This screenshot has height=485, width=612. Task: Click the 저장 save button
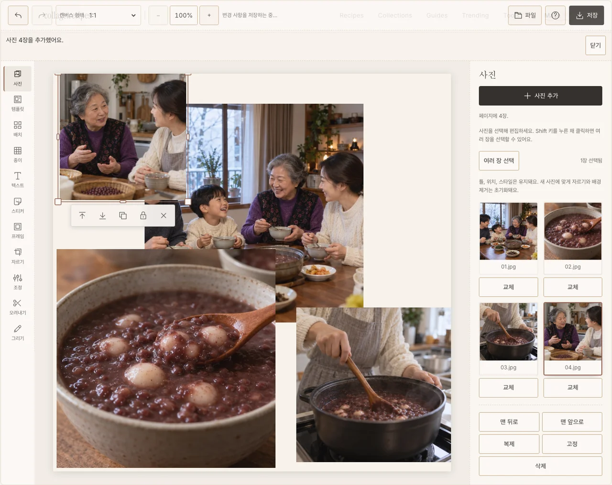(586, 15)
